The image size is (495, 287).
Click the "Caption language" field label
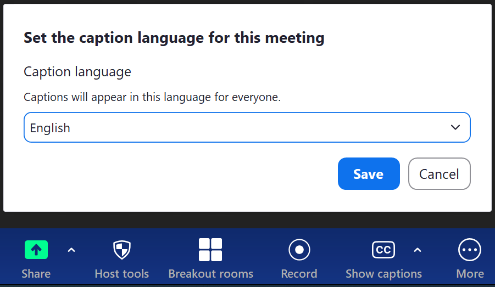(77, 72)
